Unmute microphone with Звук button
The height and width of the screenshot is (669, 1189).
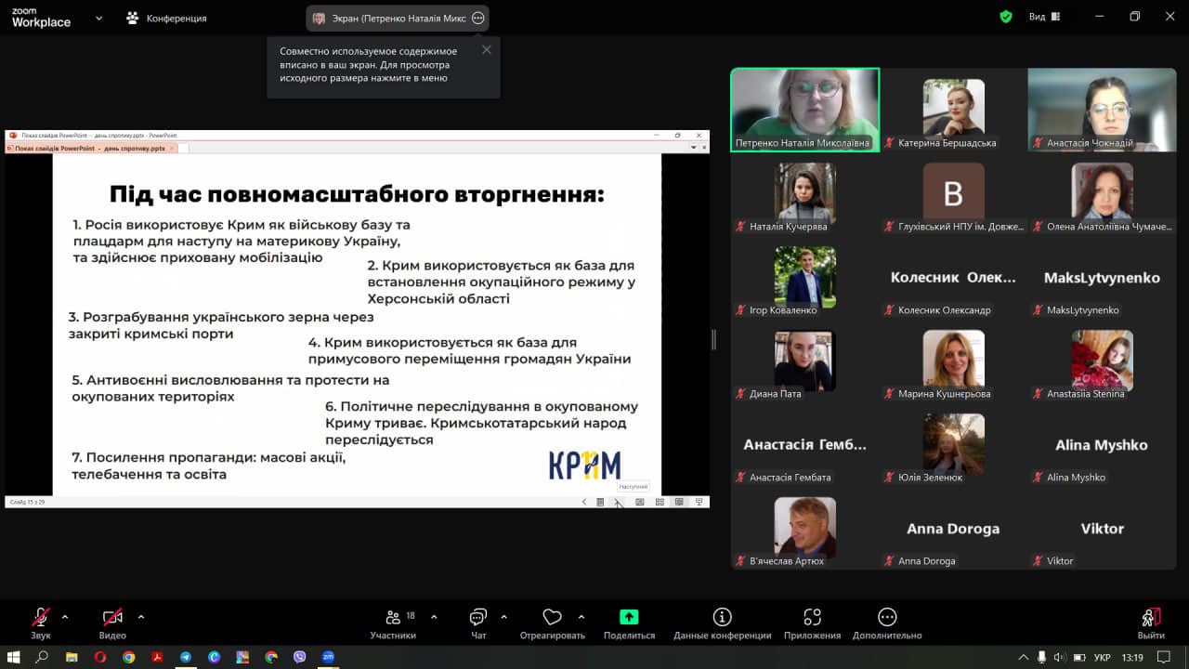(x=41, y=623)
